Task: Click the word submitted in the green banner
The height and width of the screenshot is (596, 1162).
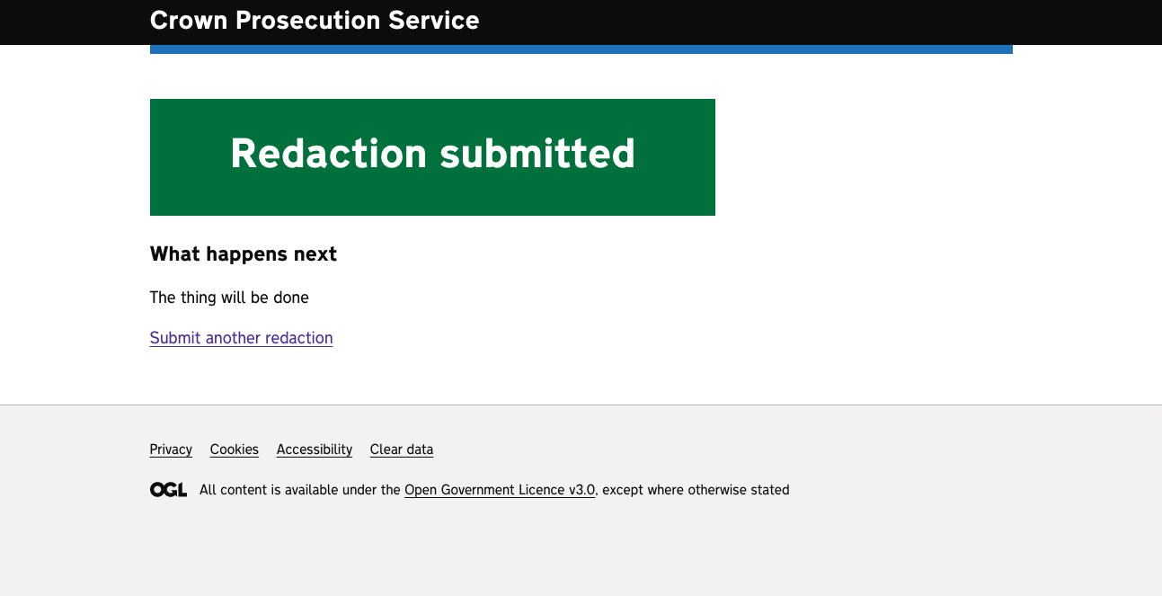Action: pos(537,154)
